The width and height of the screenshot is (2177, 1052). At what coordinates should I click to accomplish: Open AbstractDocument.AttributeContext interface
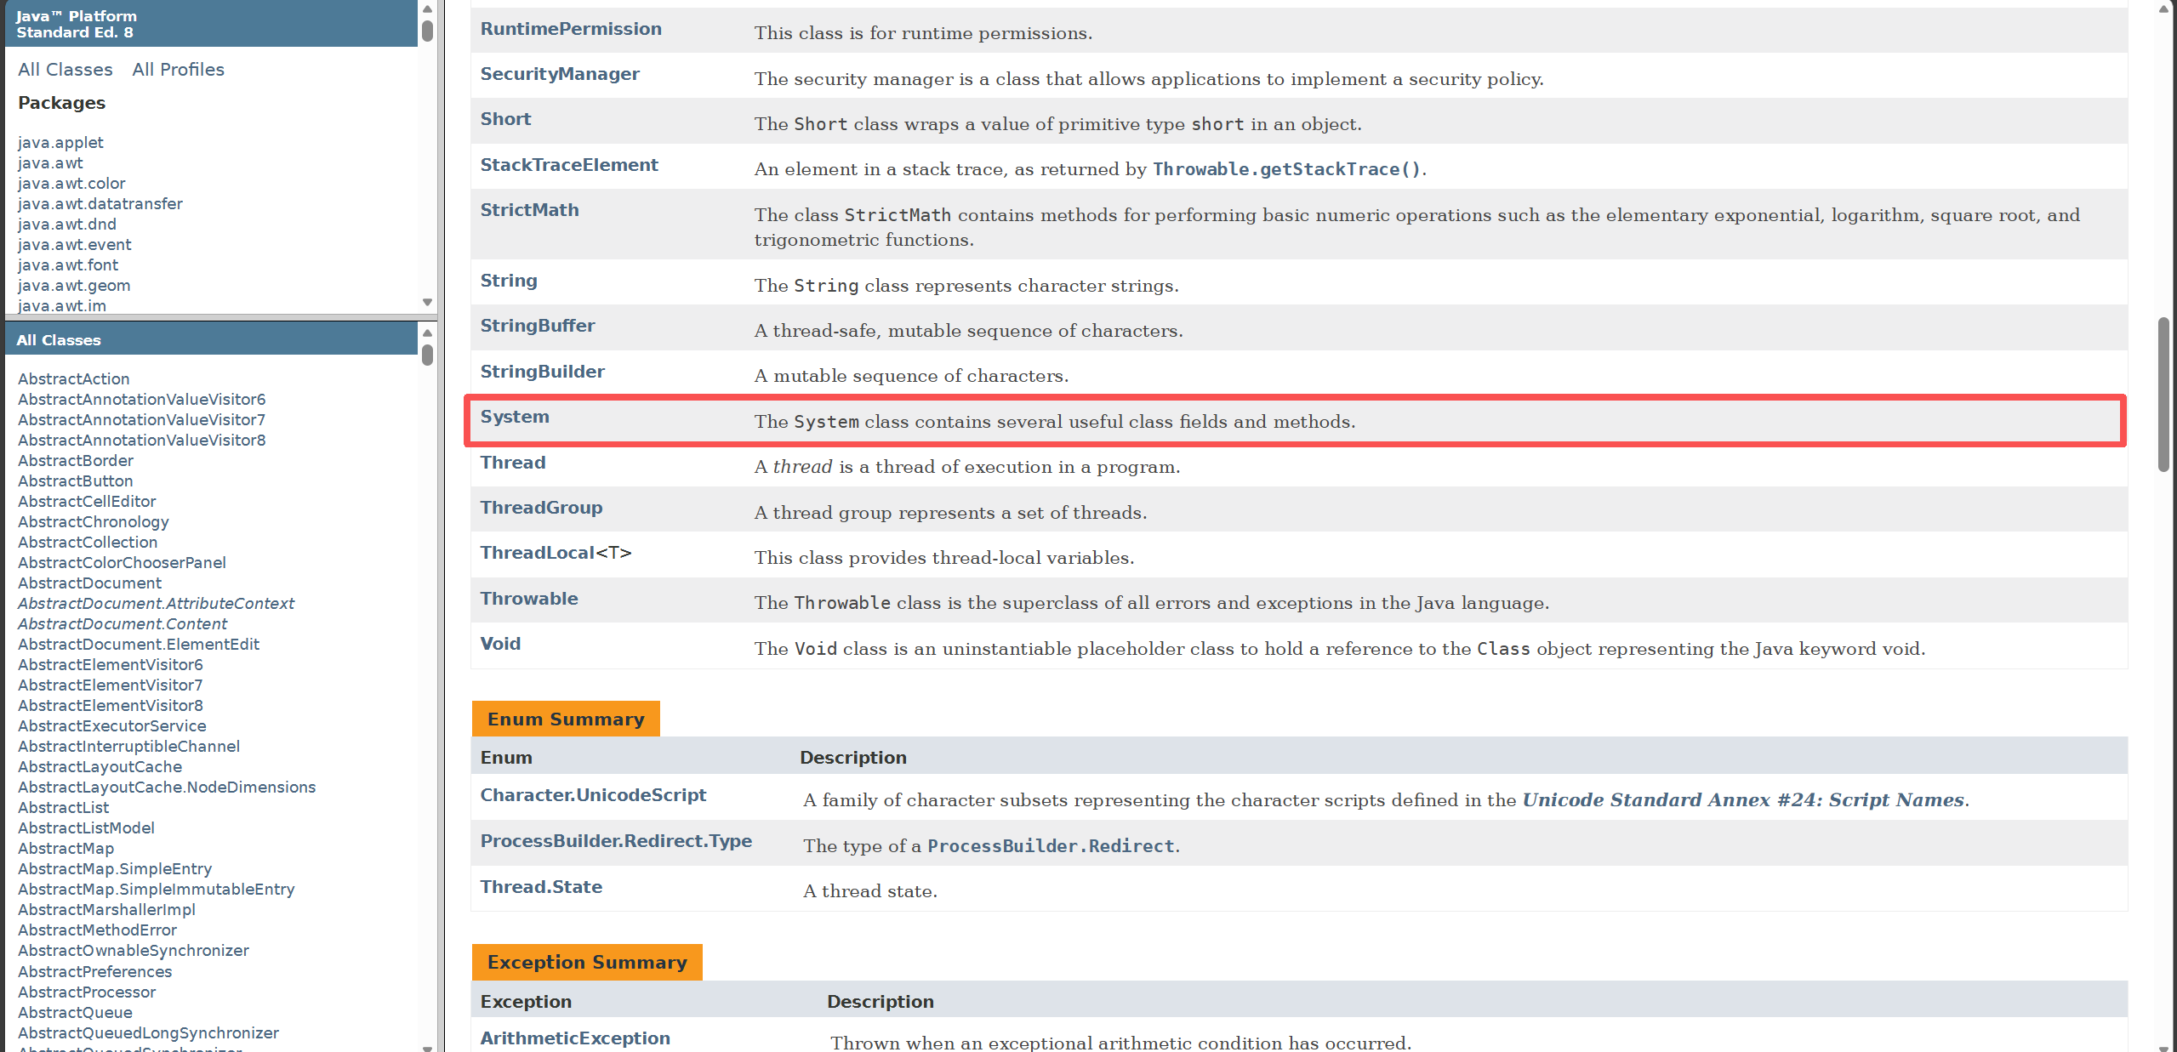pyautogui.click(x=157, y=603)
